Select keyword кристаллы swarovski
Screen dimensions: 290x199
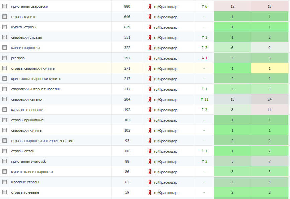(29, 161)
